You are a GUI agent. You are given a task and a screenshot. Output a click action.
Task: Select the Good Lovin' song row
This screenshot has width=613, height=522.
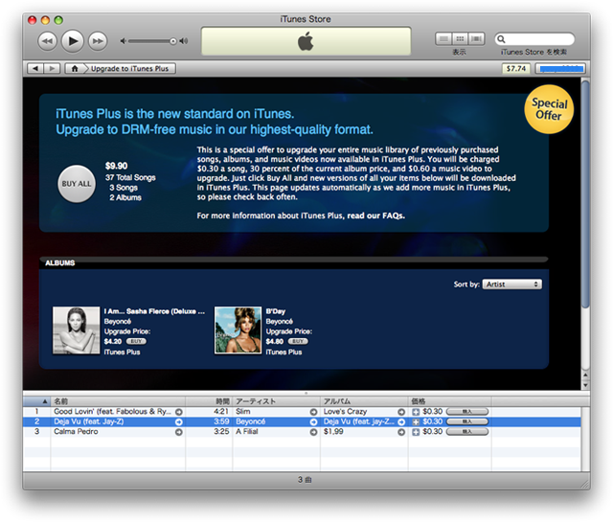pyautogui.click(x=302, y=412)
